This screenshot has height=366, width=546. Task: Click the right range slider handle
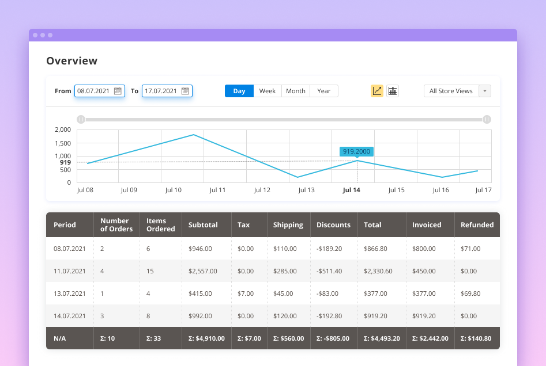tap(487, 119)
